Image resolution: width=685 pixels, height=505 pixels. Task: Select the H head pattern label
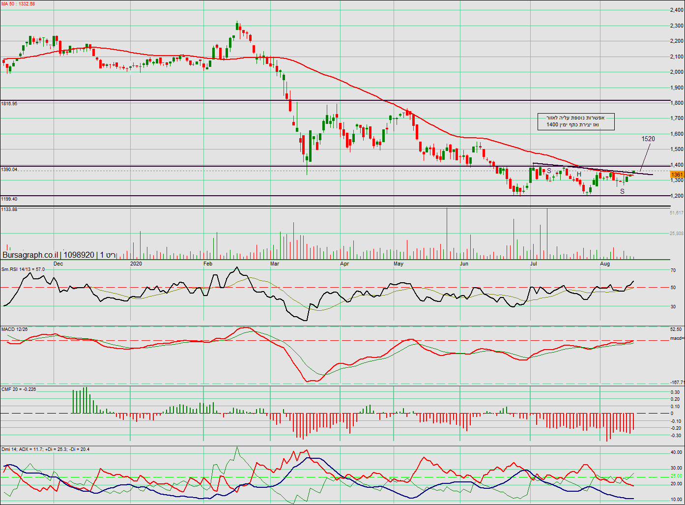pyautogui.click(x=579, y=174)
